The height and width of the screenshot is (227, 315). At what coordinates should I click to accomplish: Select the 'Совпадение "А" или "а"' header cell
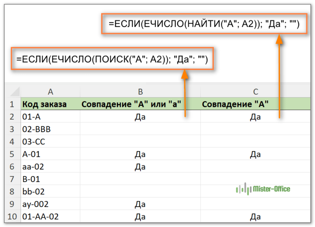[x=140, y=105]
